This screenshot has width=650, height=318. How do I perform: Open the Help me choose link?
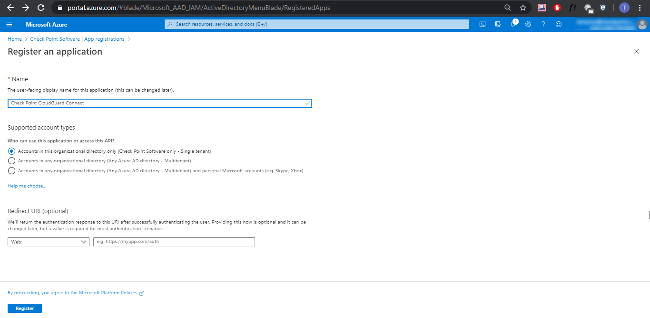27,186
